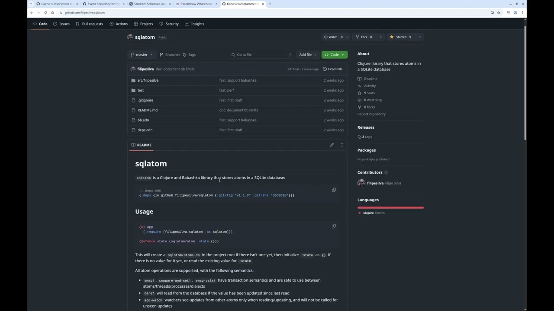The height and width of the screenshot is (311, 554).
Task: Open the 0 watching link
Action: pyautogui.click(x=370, y=100)
